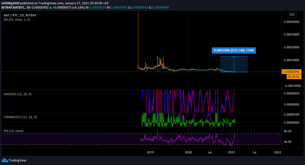Screen dimensions: 305x165
Task: Click the 0.00030000 price axis label
Action: [x=291, y=34]
